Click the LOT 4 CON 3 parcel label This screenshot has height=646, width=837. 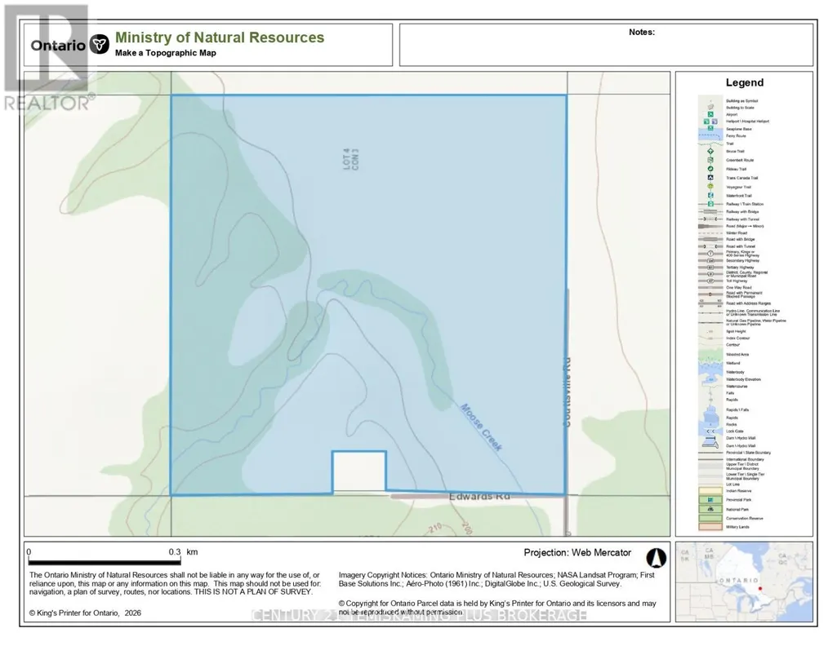(350, 159)
